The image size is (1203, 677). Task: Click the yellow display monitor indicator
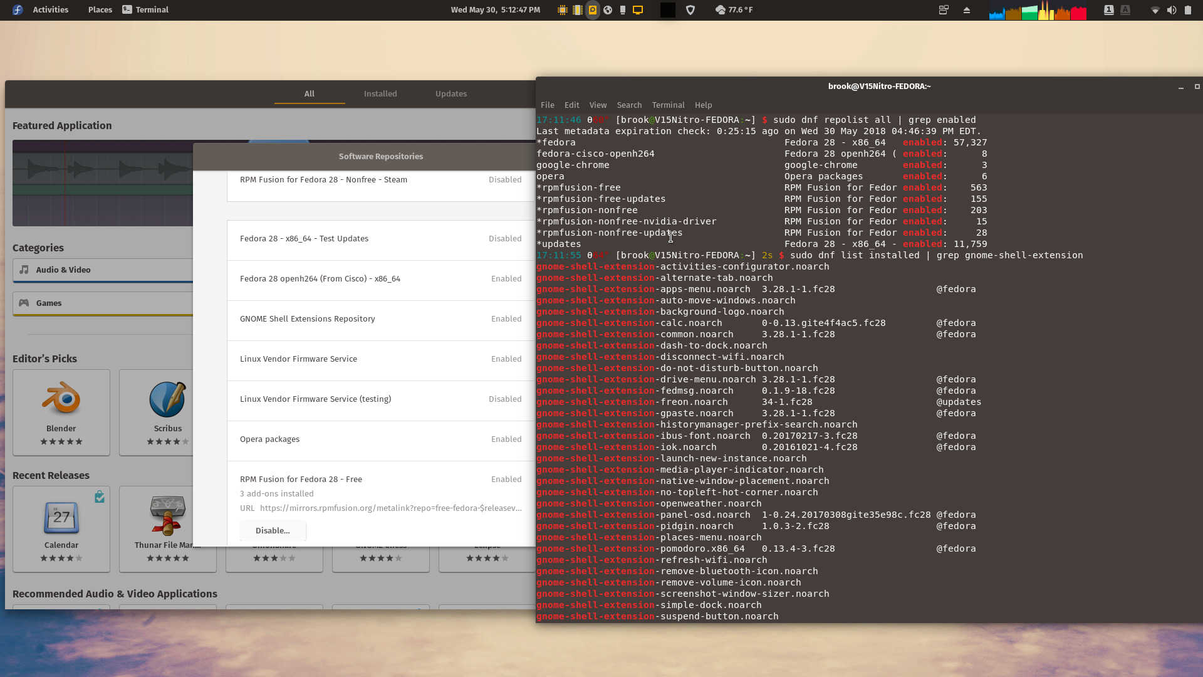click(638, 9)
